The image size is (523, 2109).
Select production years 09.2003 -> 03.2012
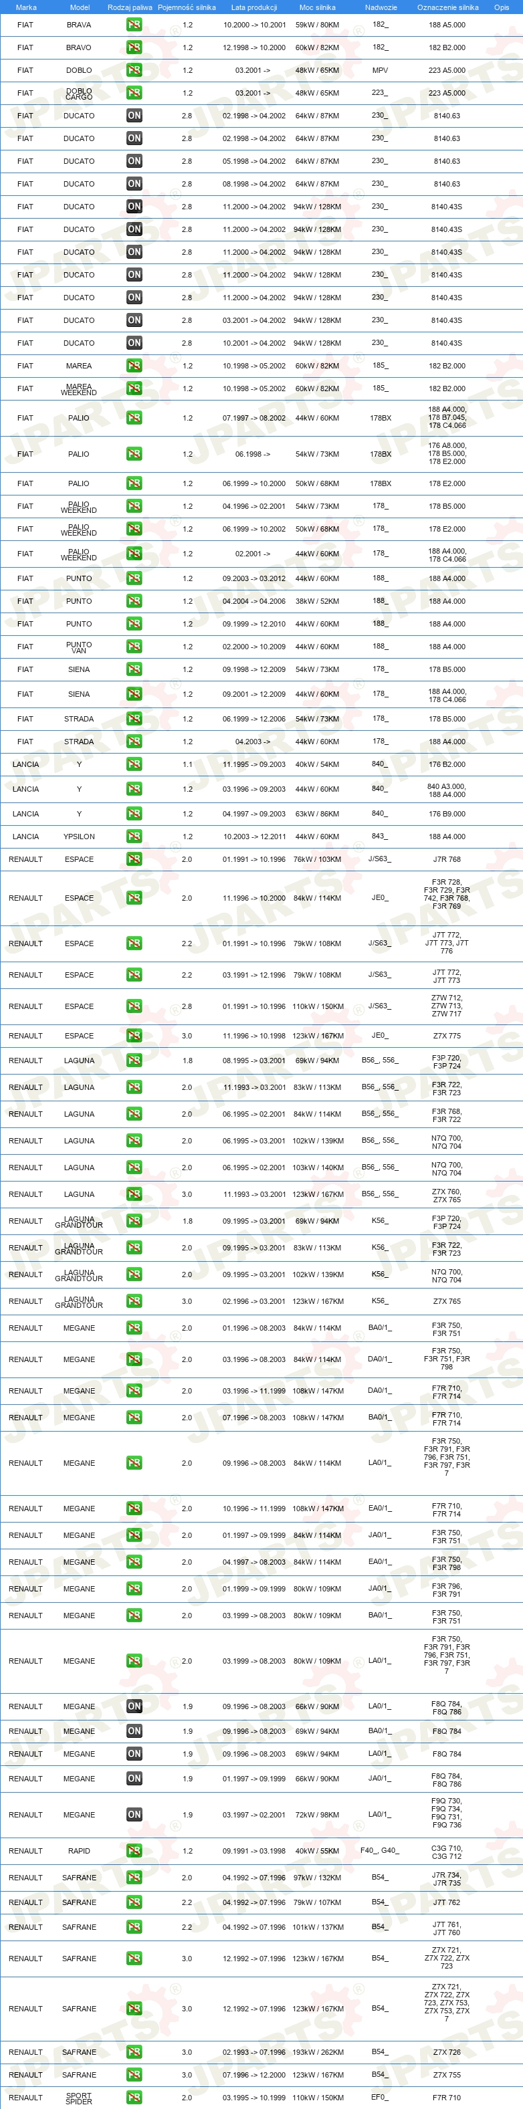click(x=255, y=579)
